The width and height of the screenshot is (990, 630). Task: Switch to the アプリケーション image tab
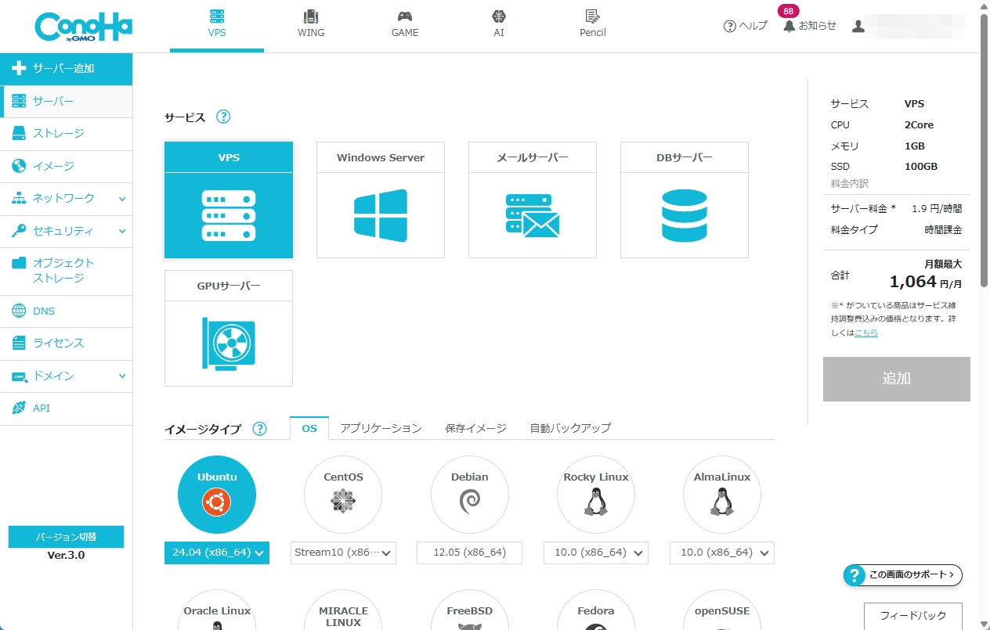(381, 428)
